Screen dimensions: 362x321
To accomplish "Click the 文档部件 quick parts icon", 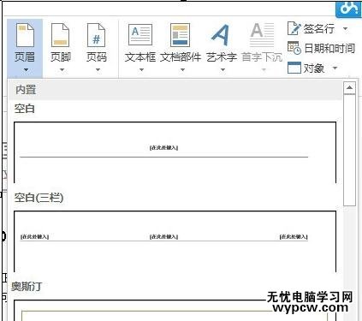I will pos(180,35).
